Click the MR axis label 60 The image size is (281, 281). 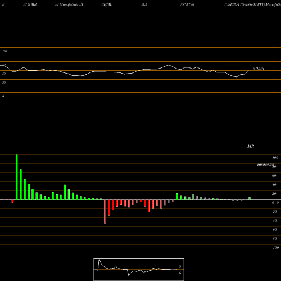point(274,176)
